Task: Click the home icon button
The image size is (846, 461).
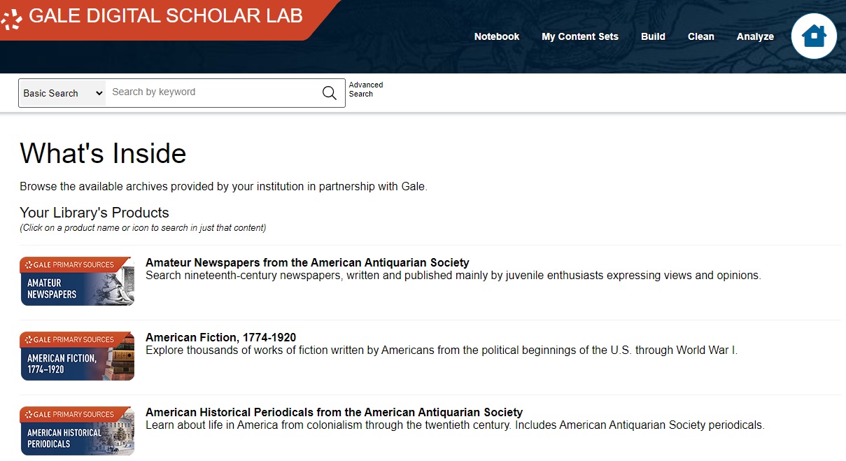Action: (x=814, y=36)
